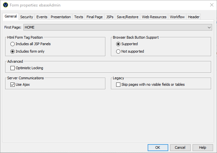The height and width of the screenshot is (153, 217).
Task: Open the Web Resources tab
Action: coord(154,17)
